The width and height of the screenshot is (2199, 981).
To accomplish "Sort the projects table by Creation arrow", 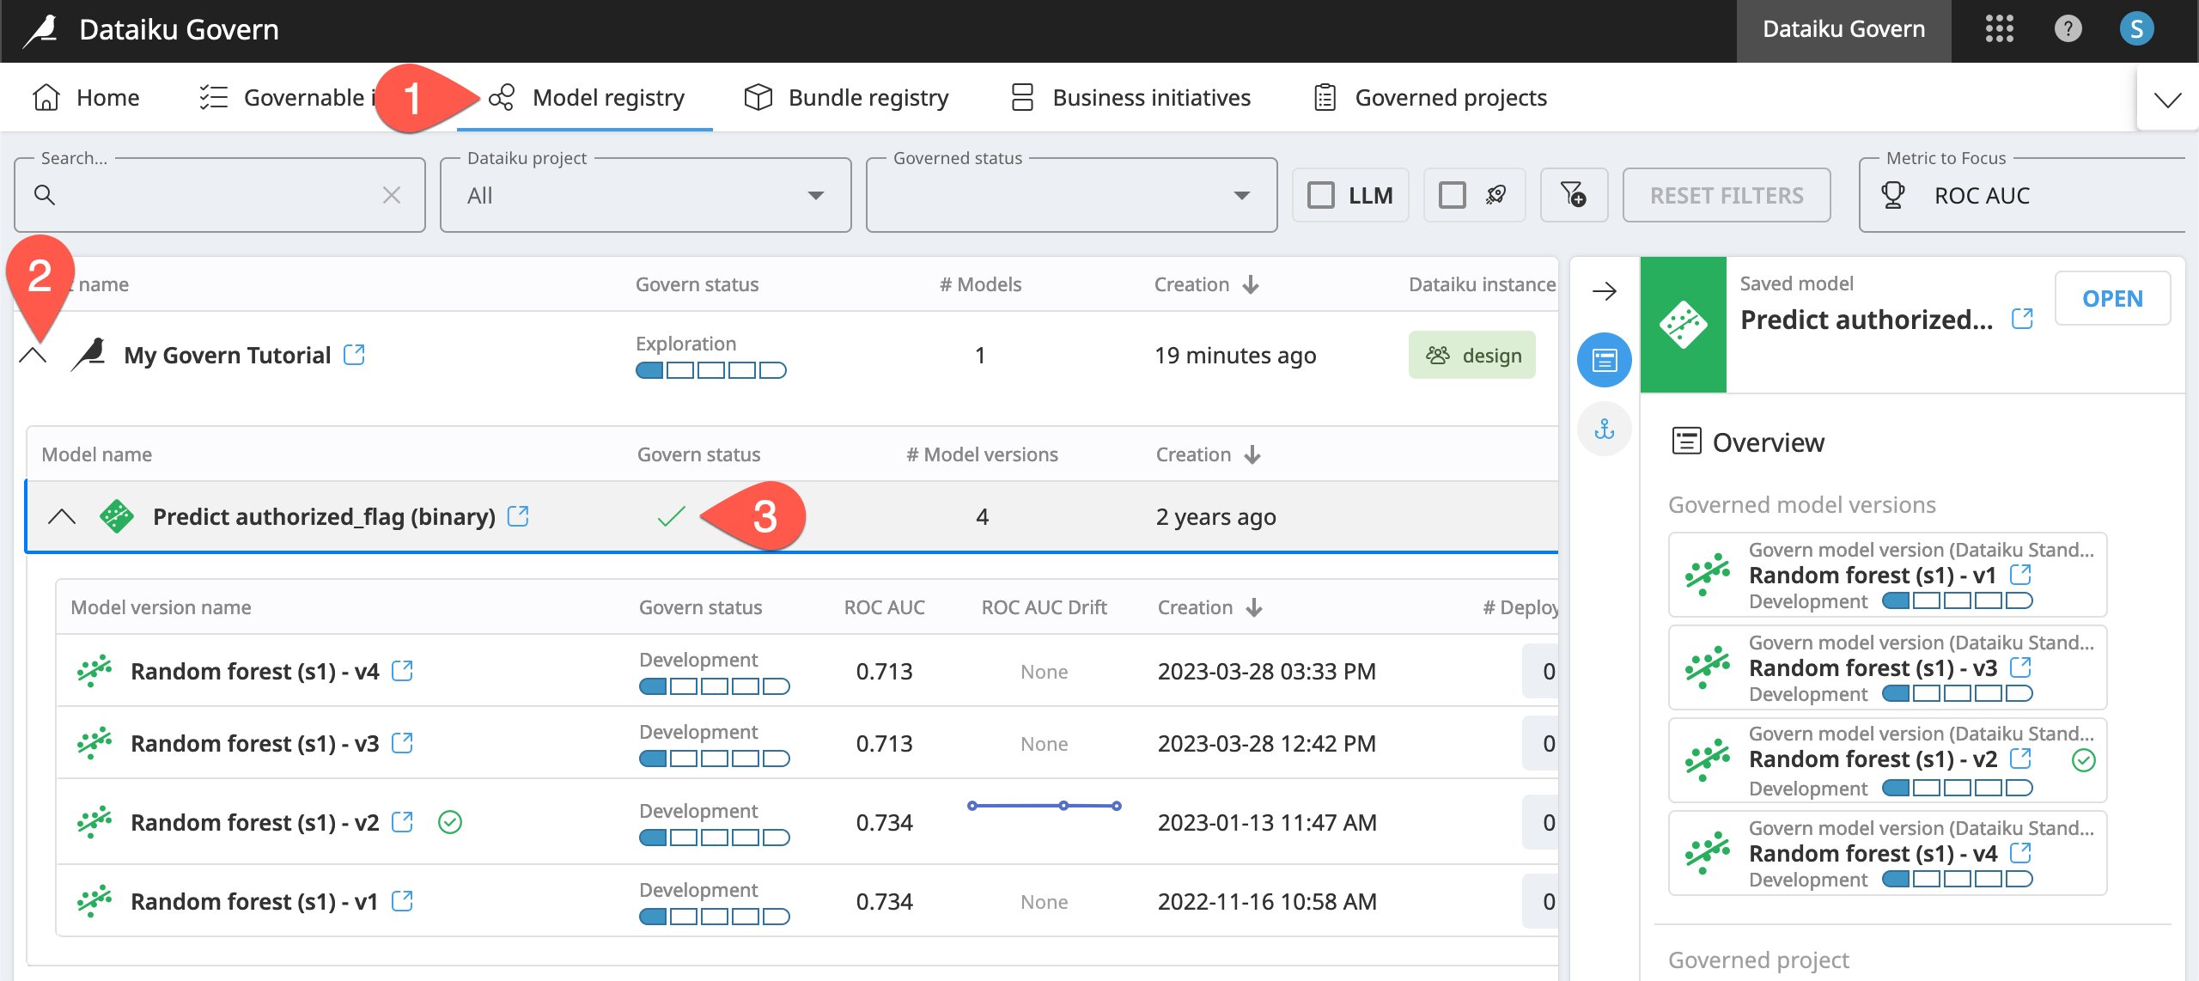I will click(1251, 284).
